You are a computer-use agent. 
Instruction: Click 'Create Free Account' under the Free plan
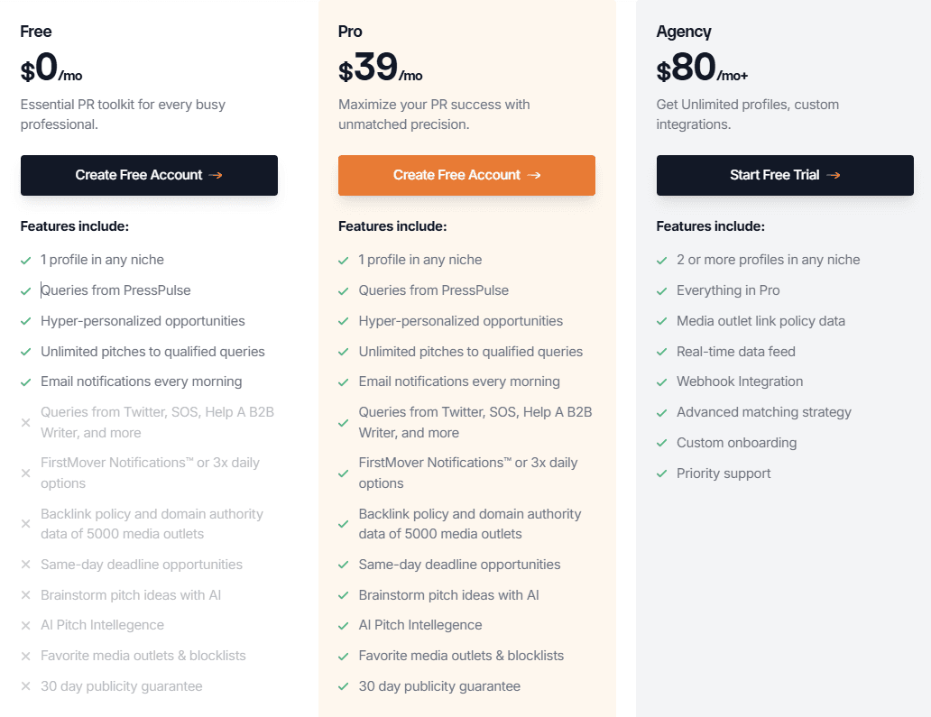pos(149,176)
